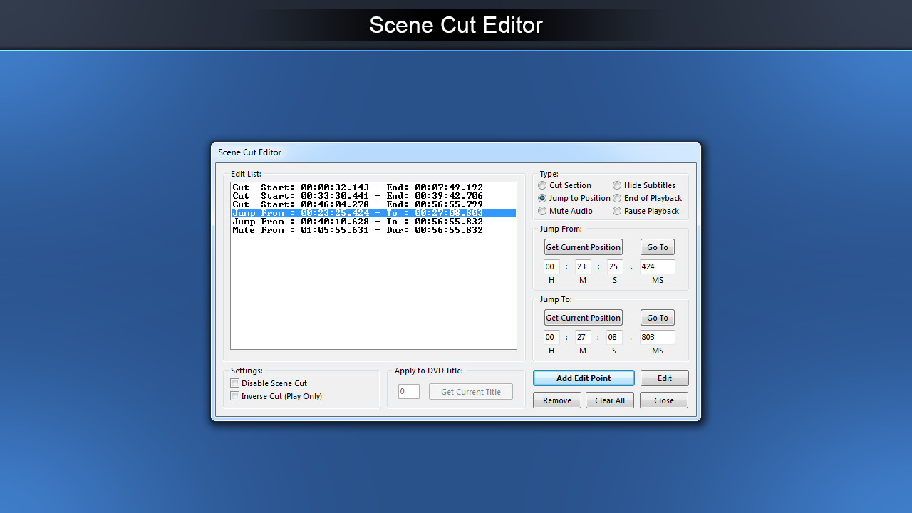
Task: Select the Jump From 00:40:10.628 entry
Action: [358, 222]
